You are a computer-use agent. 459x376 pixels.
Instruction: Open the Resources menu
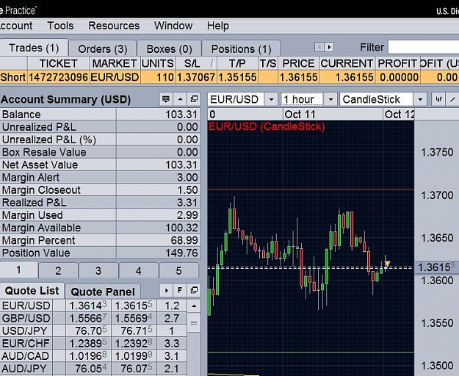[114, 26]
